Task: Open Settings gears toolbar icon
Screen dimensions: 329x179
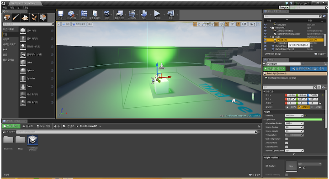Action: pyautogui.click(x=107, y=14)
